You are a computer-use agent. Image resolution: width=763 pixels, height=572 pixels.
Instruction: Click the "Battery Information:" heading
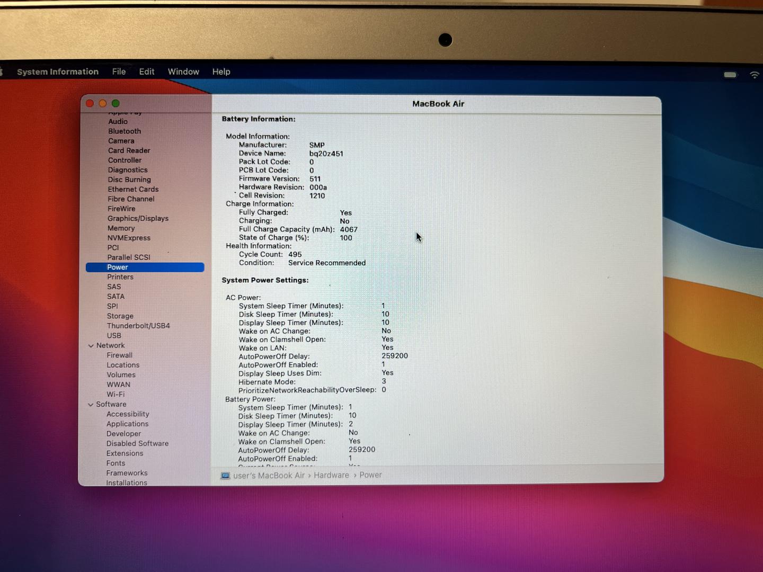point(259,119)
